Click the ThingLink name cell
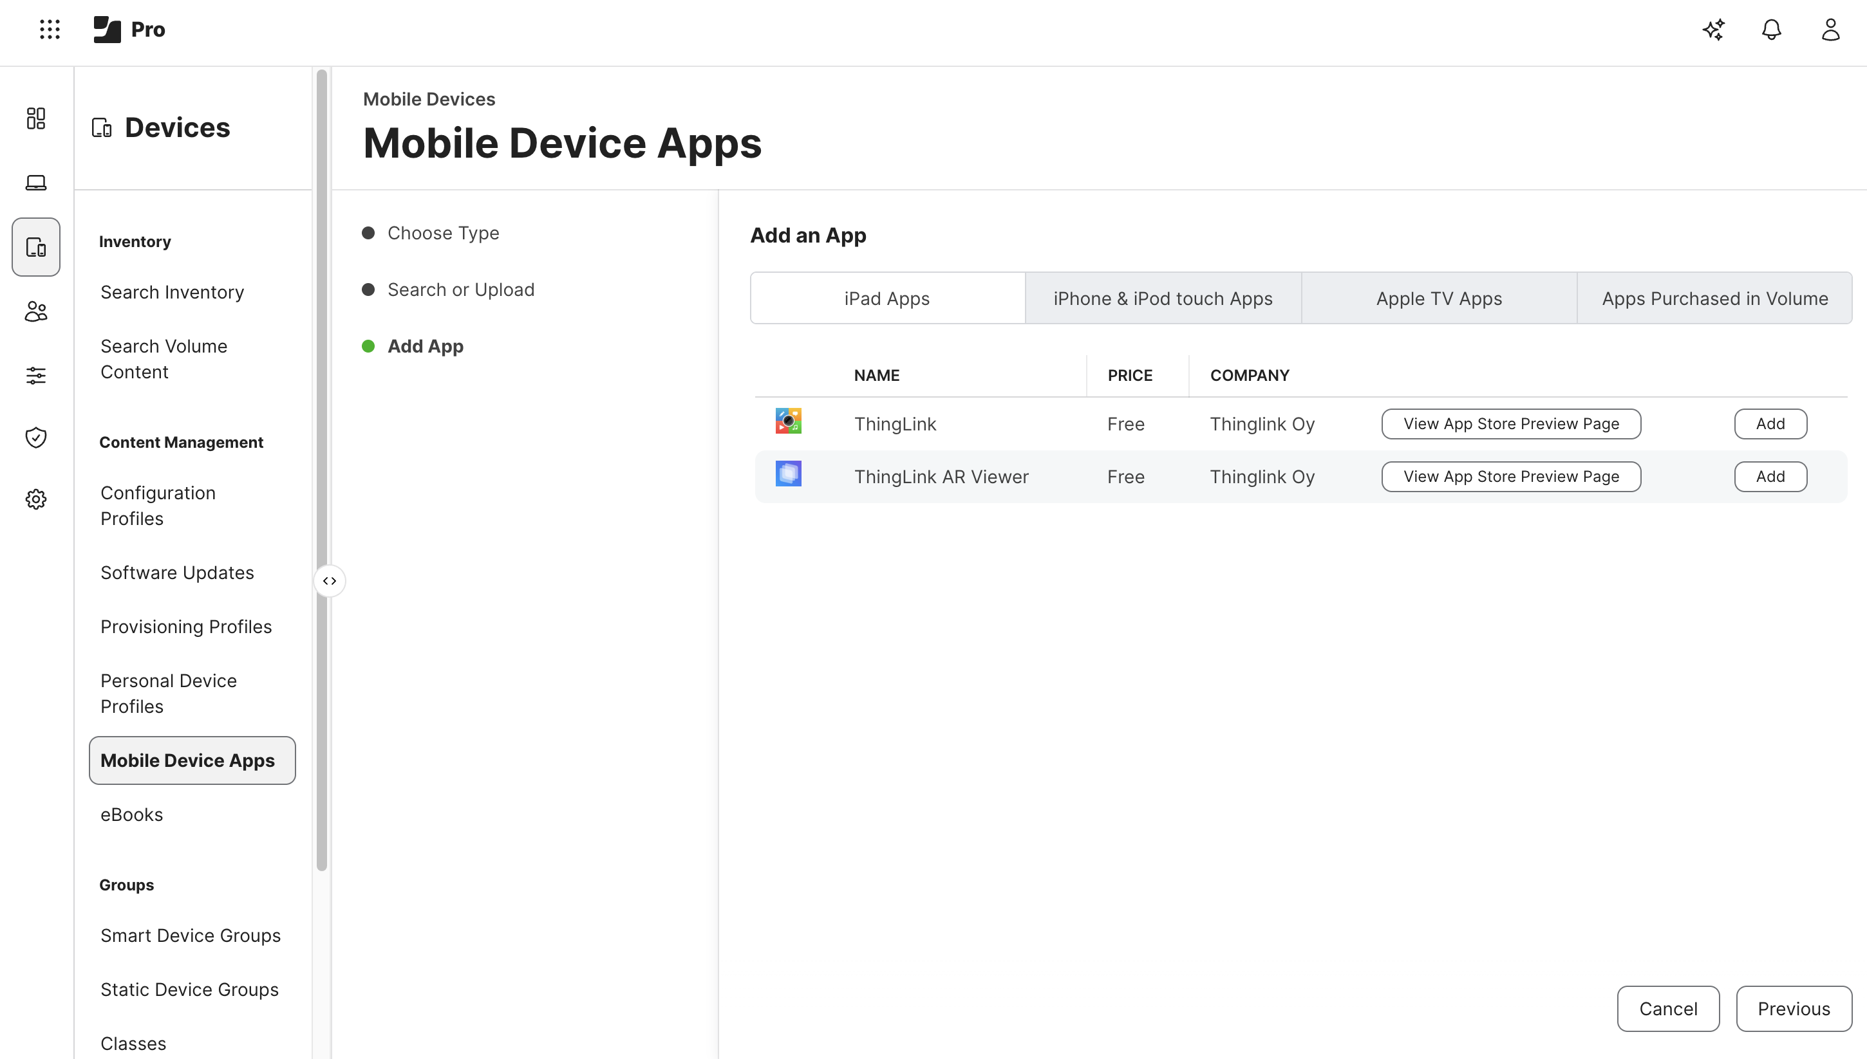Screen dimensions: 1867x1059 895,424
